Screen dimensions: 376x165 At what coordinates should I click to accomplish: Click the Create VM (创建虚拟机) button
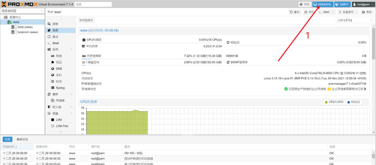click(323, 4)
